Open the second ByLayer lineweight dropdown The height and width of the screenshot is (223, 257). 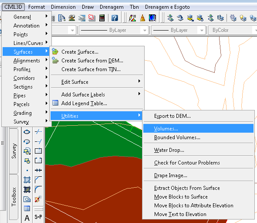tap(178, 30)
